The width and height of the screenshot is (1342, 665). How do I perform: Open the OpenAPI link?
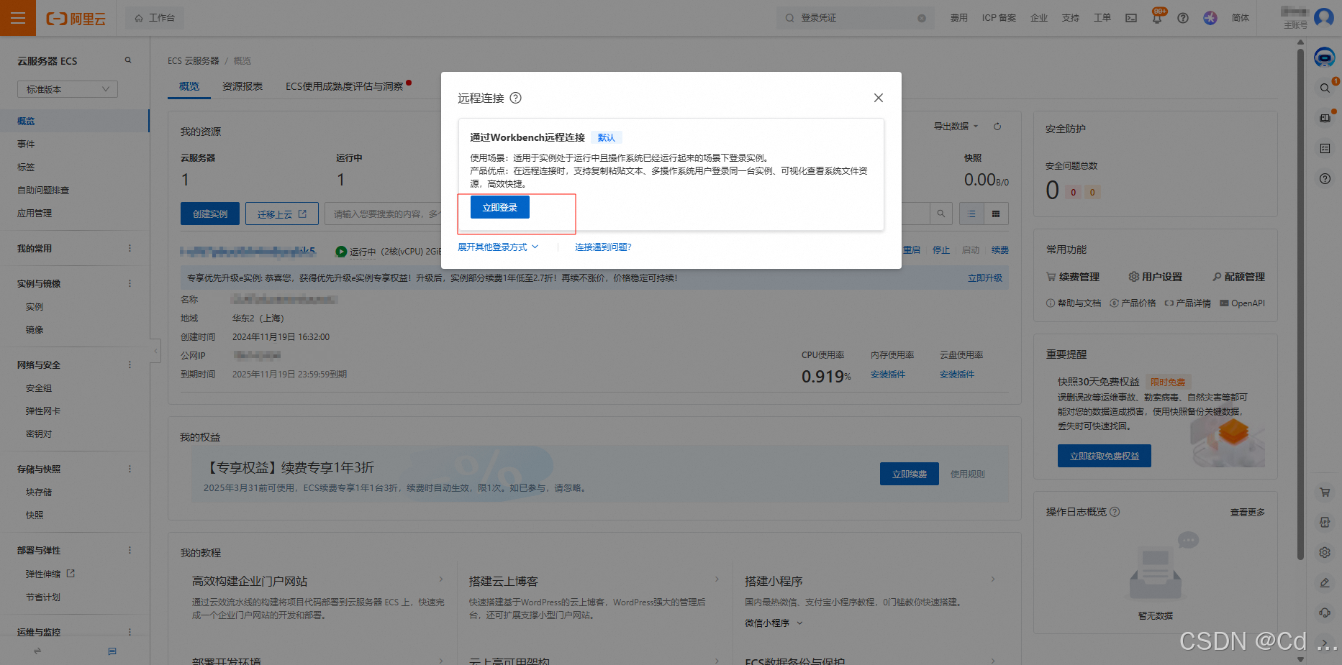(1243, 303)
